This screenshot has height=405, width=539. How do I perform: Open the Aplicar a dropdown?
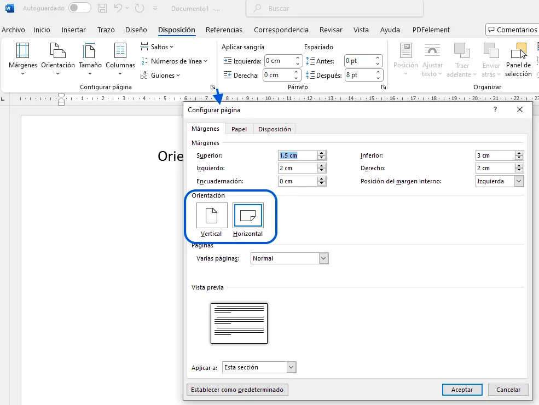click(x=259, y=367)
